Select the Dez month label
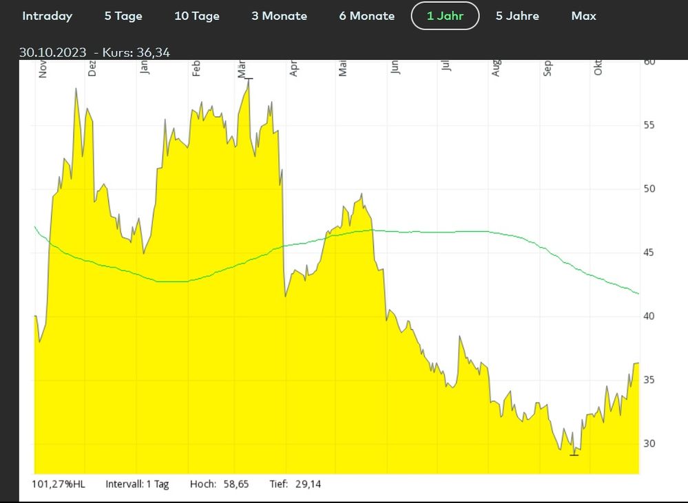 92,69
